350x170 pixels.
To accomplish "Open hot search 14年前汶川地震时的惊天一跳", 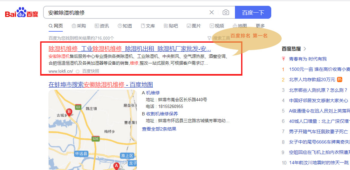I will tap(320, 163).
